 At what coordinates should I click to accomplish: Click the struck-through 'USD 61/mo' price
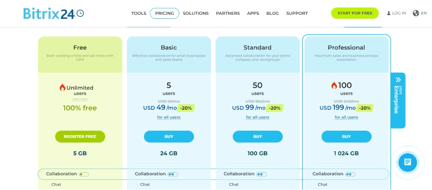pyautogui.click(x=169, y=101)
